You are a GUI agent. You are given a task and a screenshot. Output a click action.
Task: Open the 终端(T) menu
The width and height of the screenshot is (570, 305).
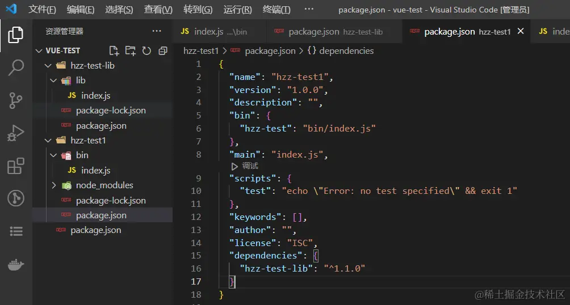click(x=276, y=10)
